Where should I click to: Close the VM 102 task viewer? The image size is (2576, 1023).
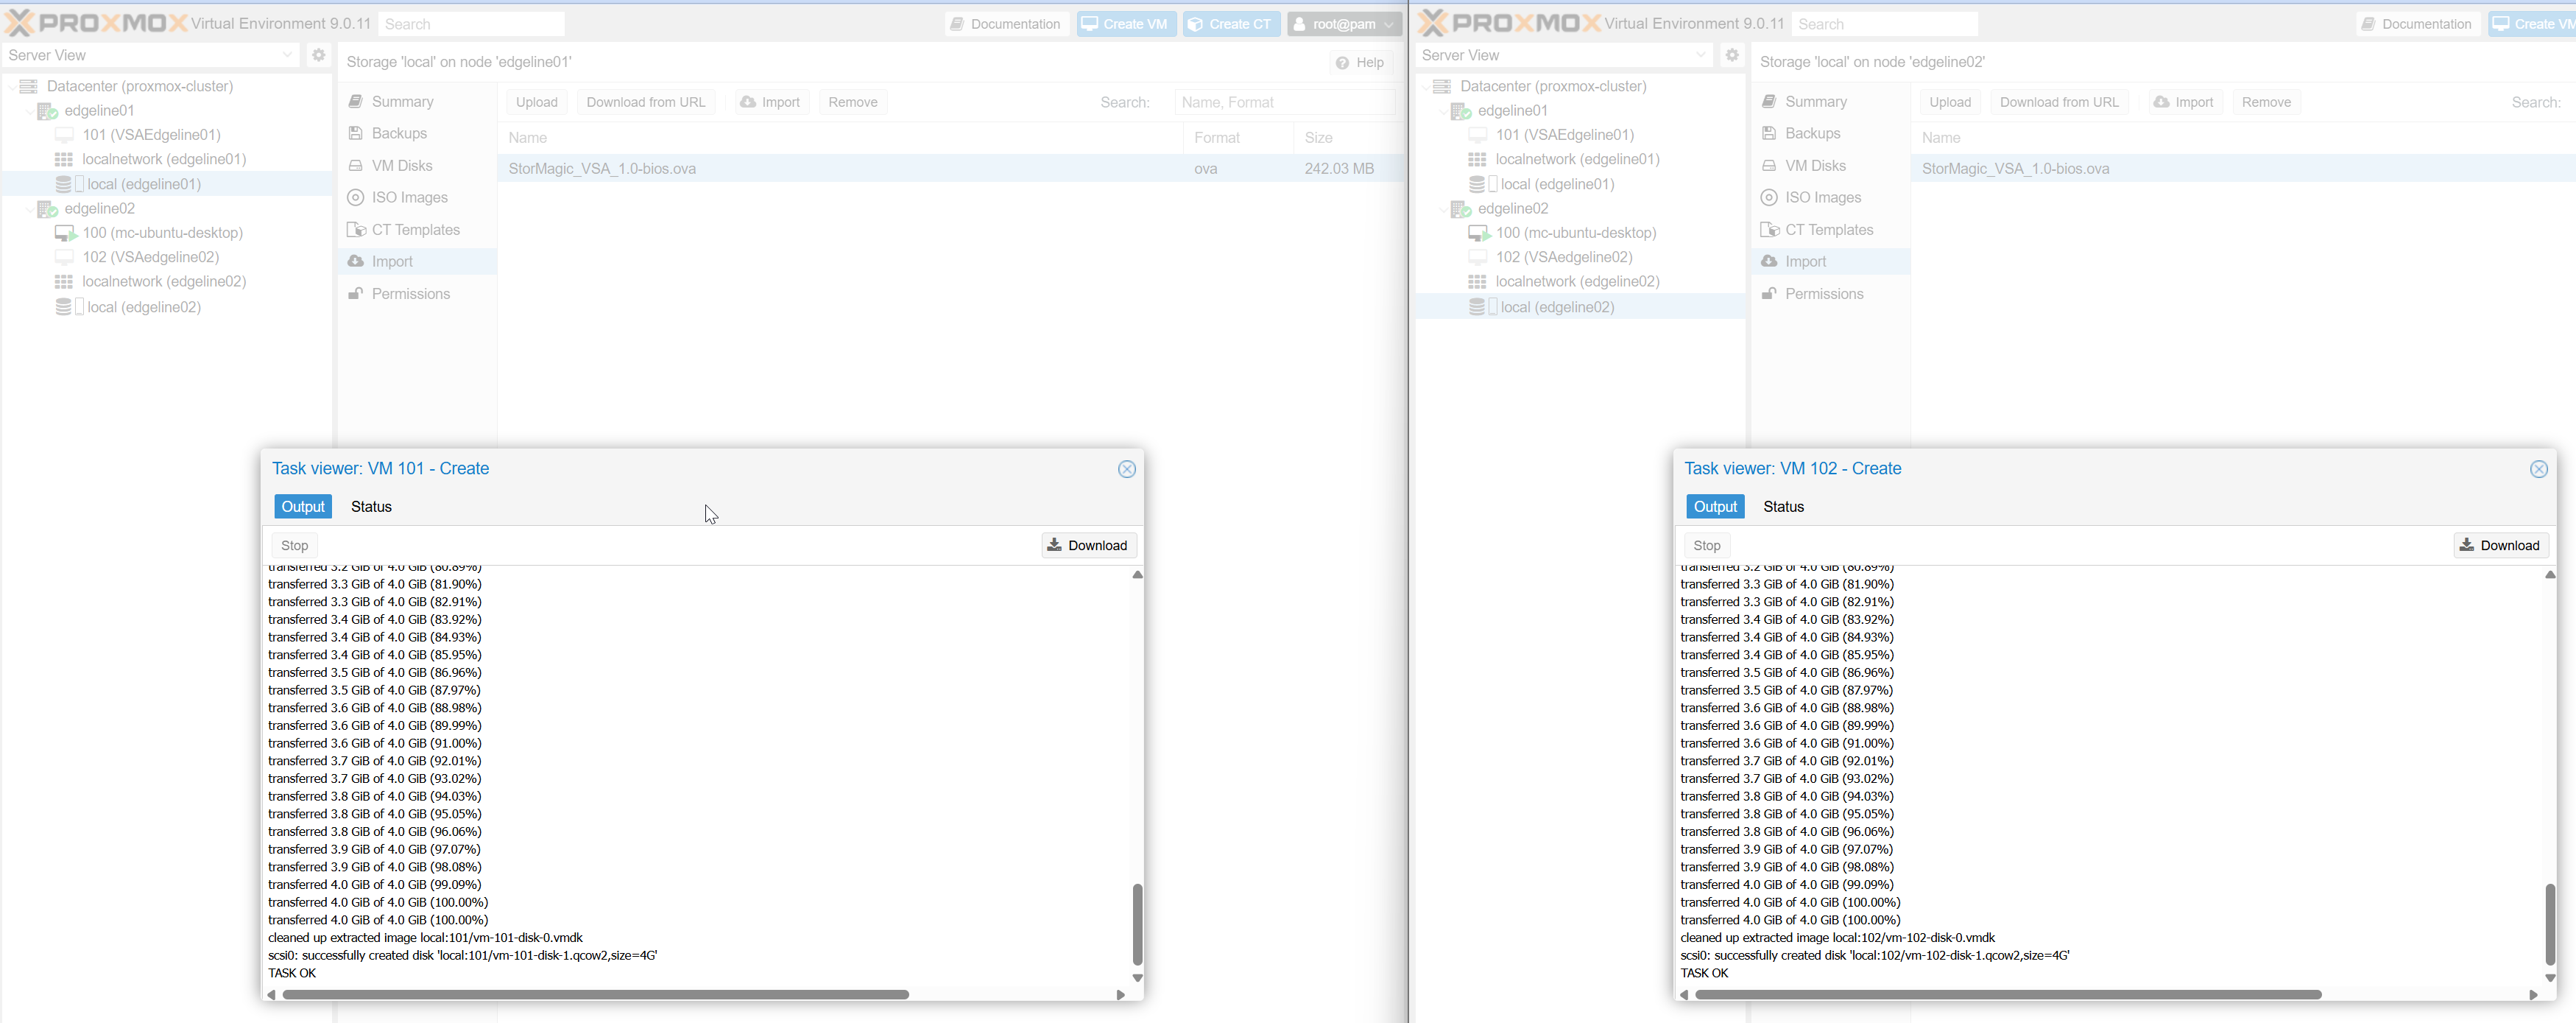[2538, 469]
